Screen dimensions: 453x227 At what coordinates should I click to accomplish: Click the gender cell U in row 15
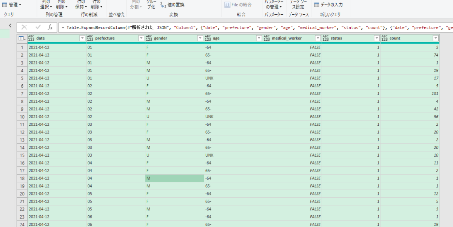coord(174,155)
